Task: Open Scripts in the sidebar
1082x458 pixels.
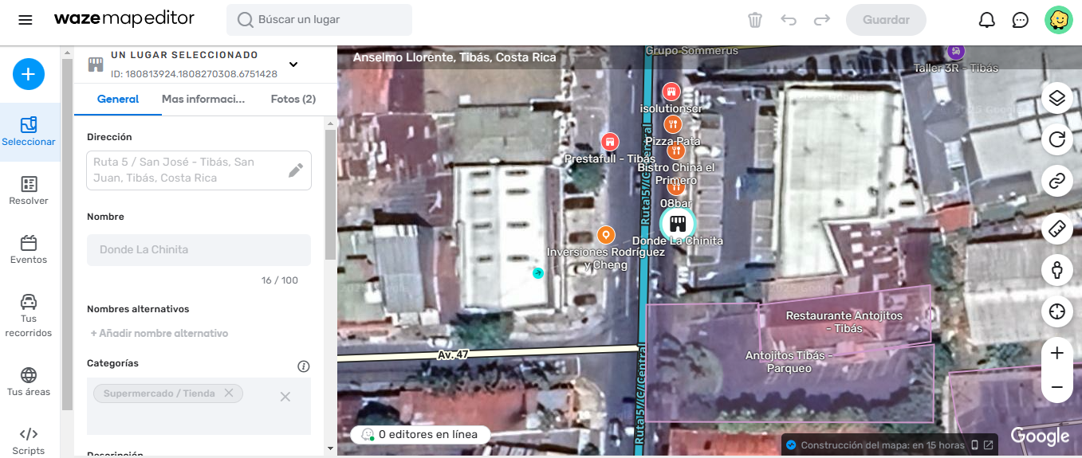Action: pos(29,440)
